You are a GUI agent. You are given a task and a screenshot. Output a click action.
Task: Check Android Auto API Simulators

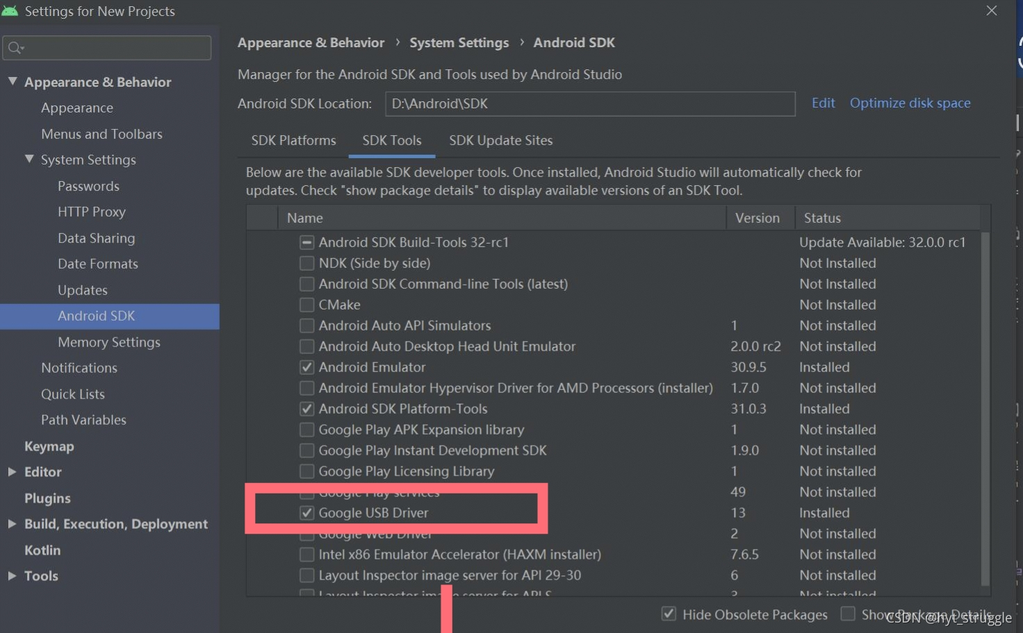tap(306, 326)
